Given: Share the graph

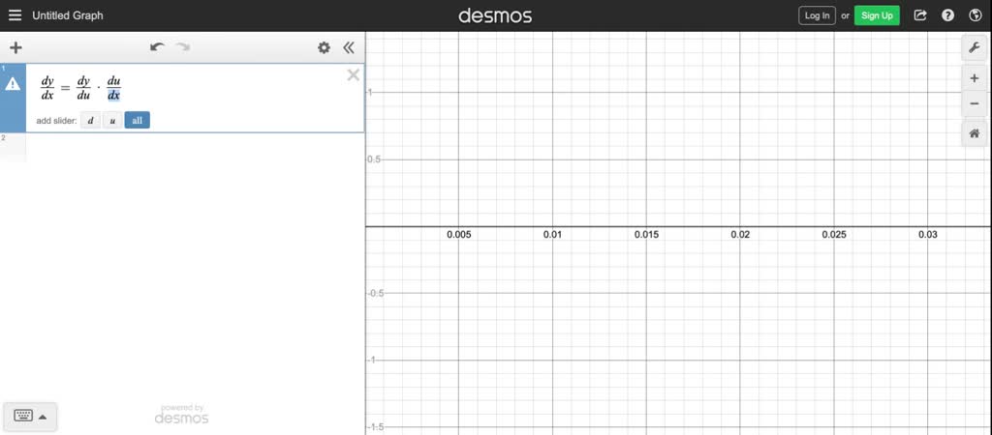Looking at the screenshot, I should tap(920, 15).
